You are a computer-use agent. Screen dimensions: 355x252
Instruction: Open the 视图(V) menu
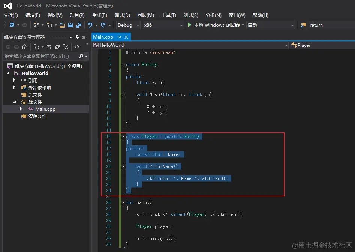55,15
